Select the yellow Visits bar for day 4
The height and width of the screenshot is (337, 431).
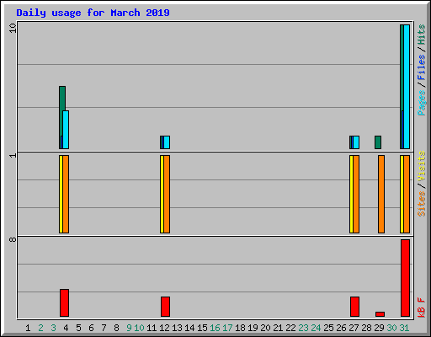click(x=61, y=194)
